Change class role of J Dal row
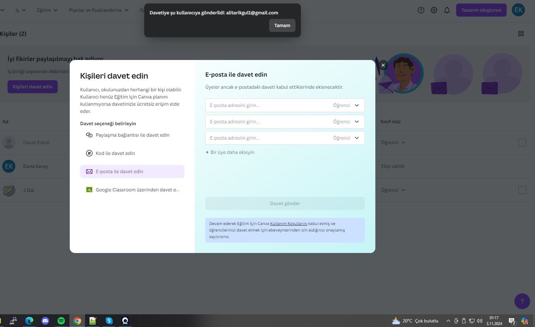The width and height of the screenshot is (535, 327). 393,190
